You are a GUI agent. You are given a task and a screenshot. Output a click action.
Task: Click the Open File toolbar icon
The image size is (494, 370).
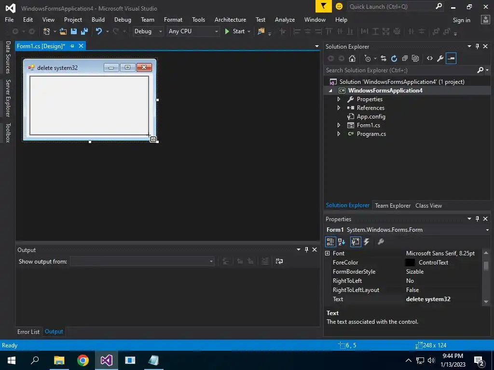click(63, 31)
